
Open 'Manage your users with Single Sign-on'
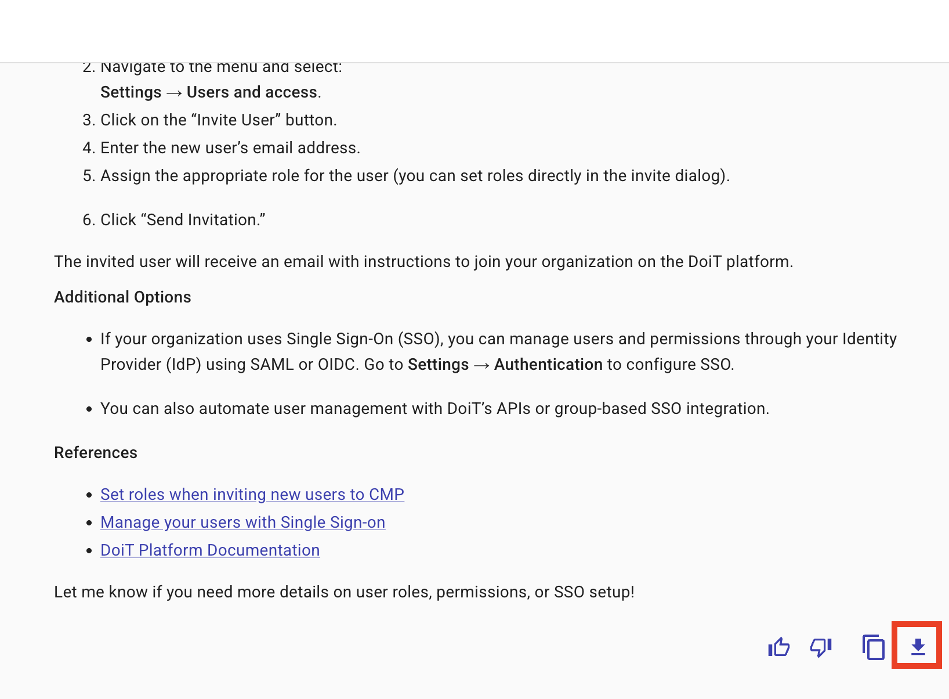(x=242, y=523)
